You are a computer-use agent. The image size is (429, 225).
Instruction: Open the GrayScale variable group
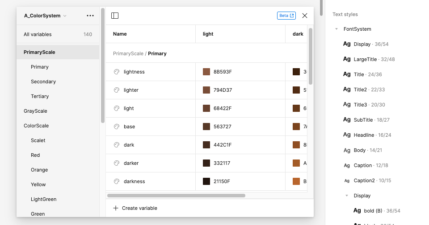35,111
